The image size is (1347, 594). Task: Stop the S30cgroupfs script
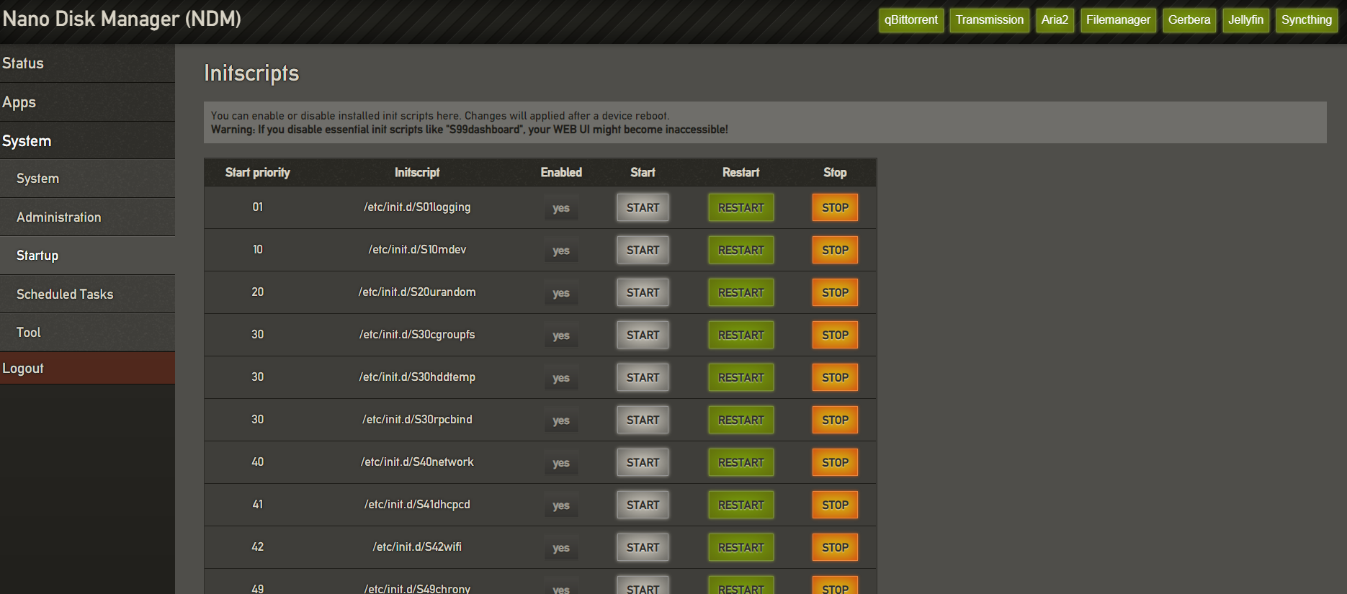[x=835, y=335]
